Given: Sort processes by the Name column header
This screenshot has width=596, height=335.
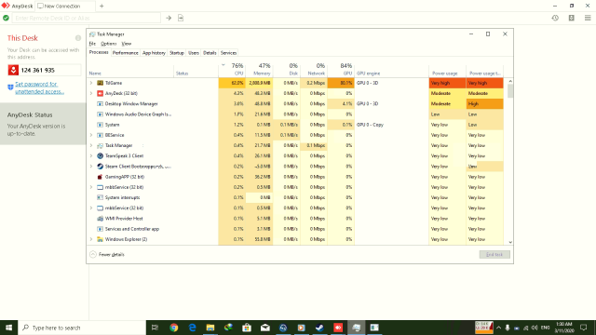Looking at the screenshot, I should click(131, 73).
